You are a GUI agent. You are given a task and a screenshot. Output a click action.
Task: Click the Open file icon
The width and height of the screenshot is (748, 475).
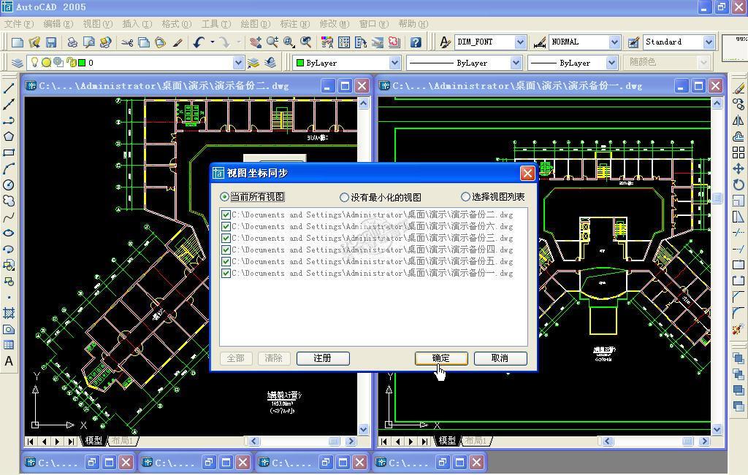tap(34, 42)
